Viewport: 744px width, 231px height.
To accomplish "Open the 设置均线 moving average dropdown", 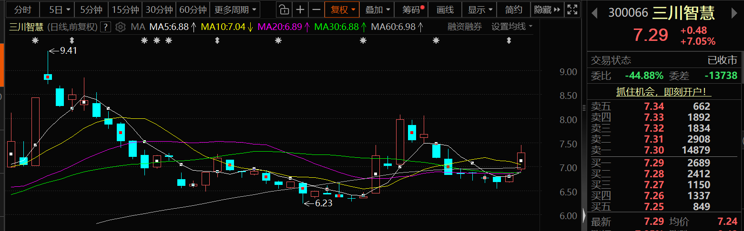I will 512,27.
